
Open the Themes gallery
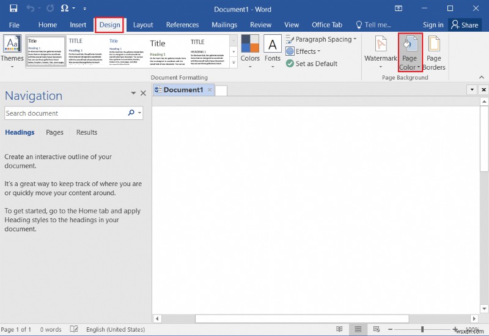(x=12, y=51)
